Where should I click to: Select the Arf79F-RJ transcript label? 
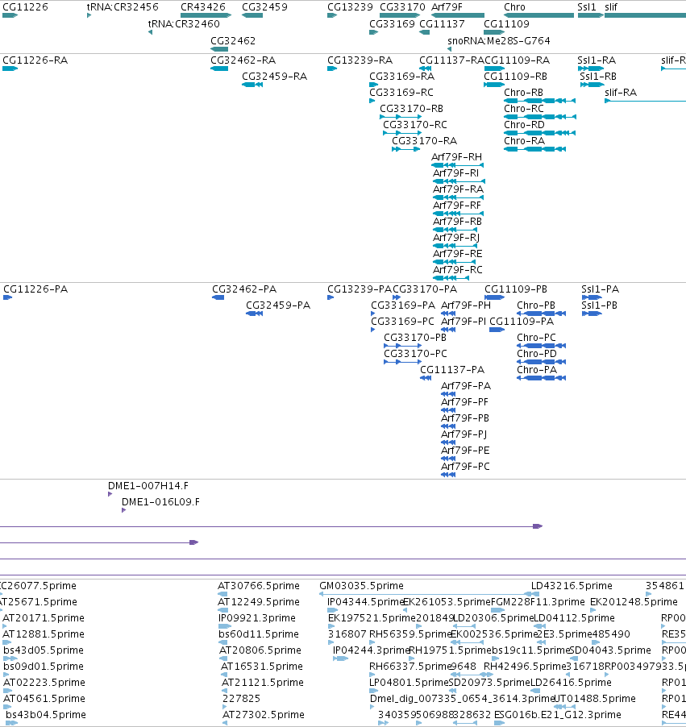point(456,238)
